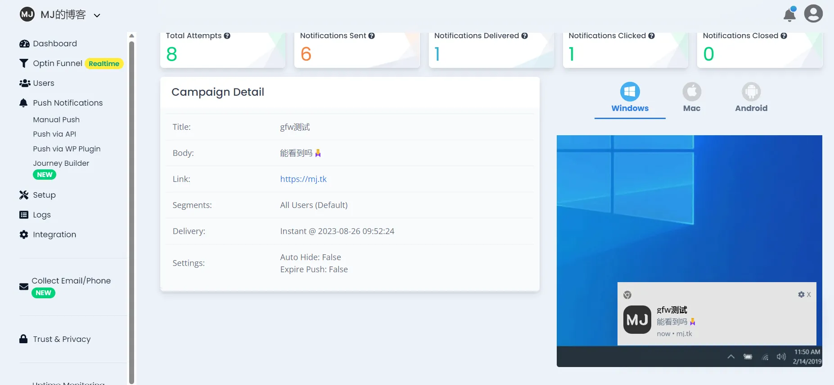Click the preview taskbar show-hidden-icons chevron
The height and width of the screenshot is (385, 834).
click(731, 357)
